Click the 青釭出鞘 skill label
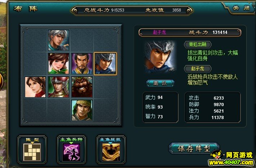The height and width of the screenshot is (168, 256). pos(197,45)
